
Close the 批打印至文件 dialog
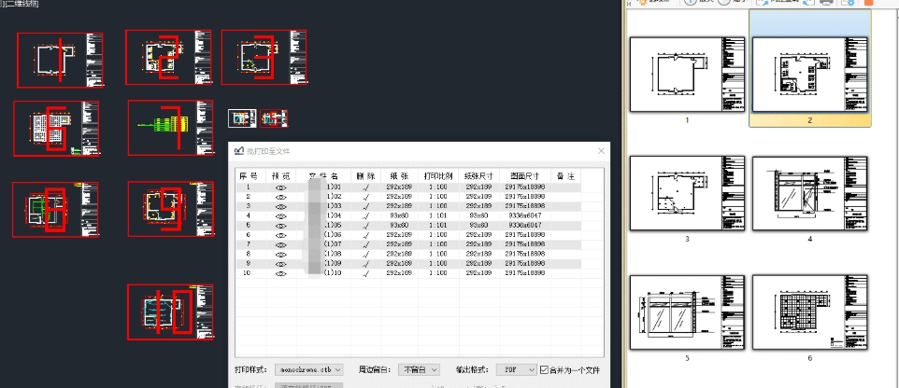coord(601,151)
